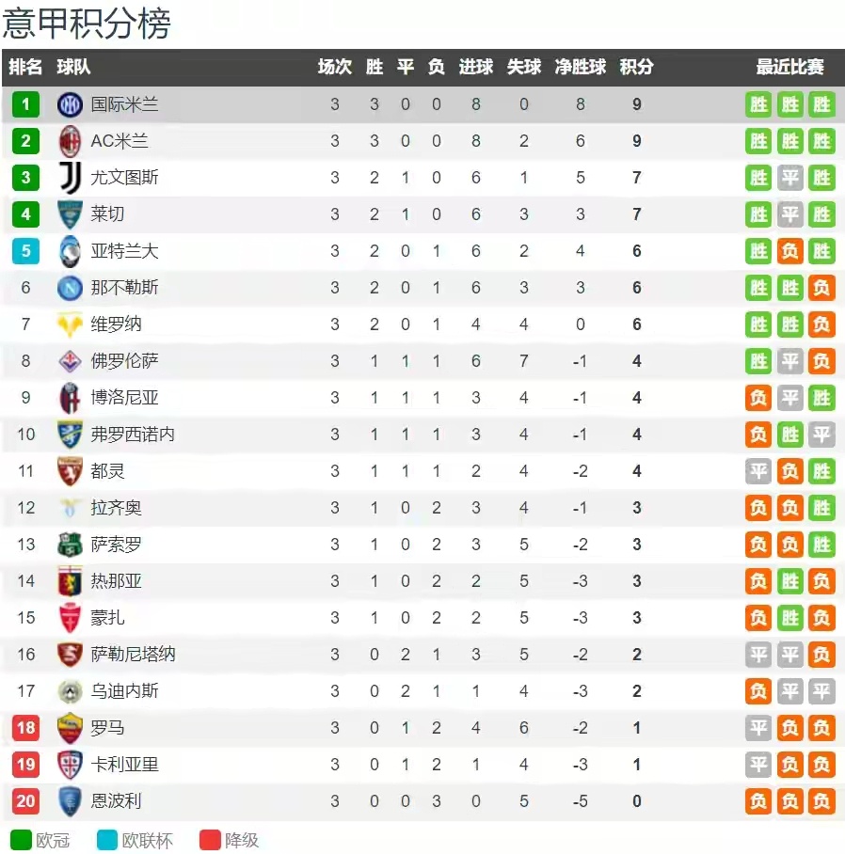845x854 pixels.
Task: Click the 进球 column header
Action: click(x=475, y=68)
